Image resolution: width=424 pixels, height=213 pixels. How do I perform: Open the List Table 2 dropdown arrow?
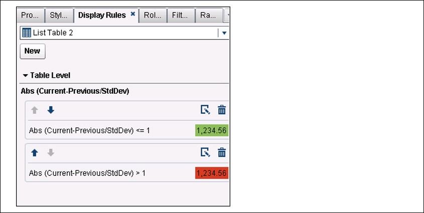click(224, 33)
